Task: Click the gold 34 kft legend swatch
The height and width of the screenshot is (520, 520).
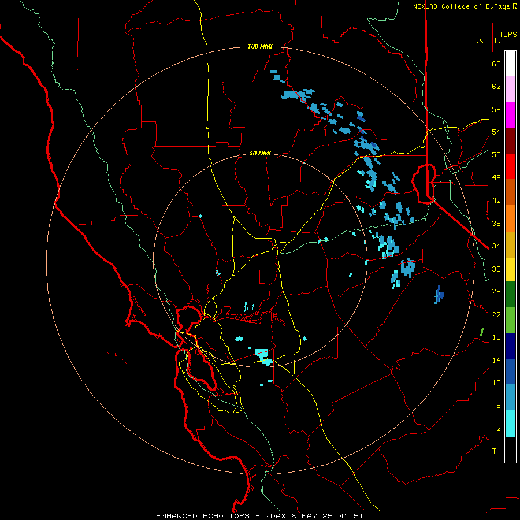Action: (510, 244)
